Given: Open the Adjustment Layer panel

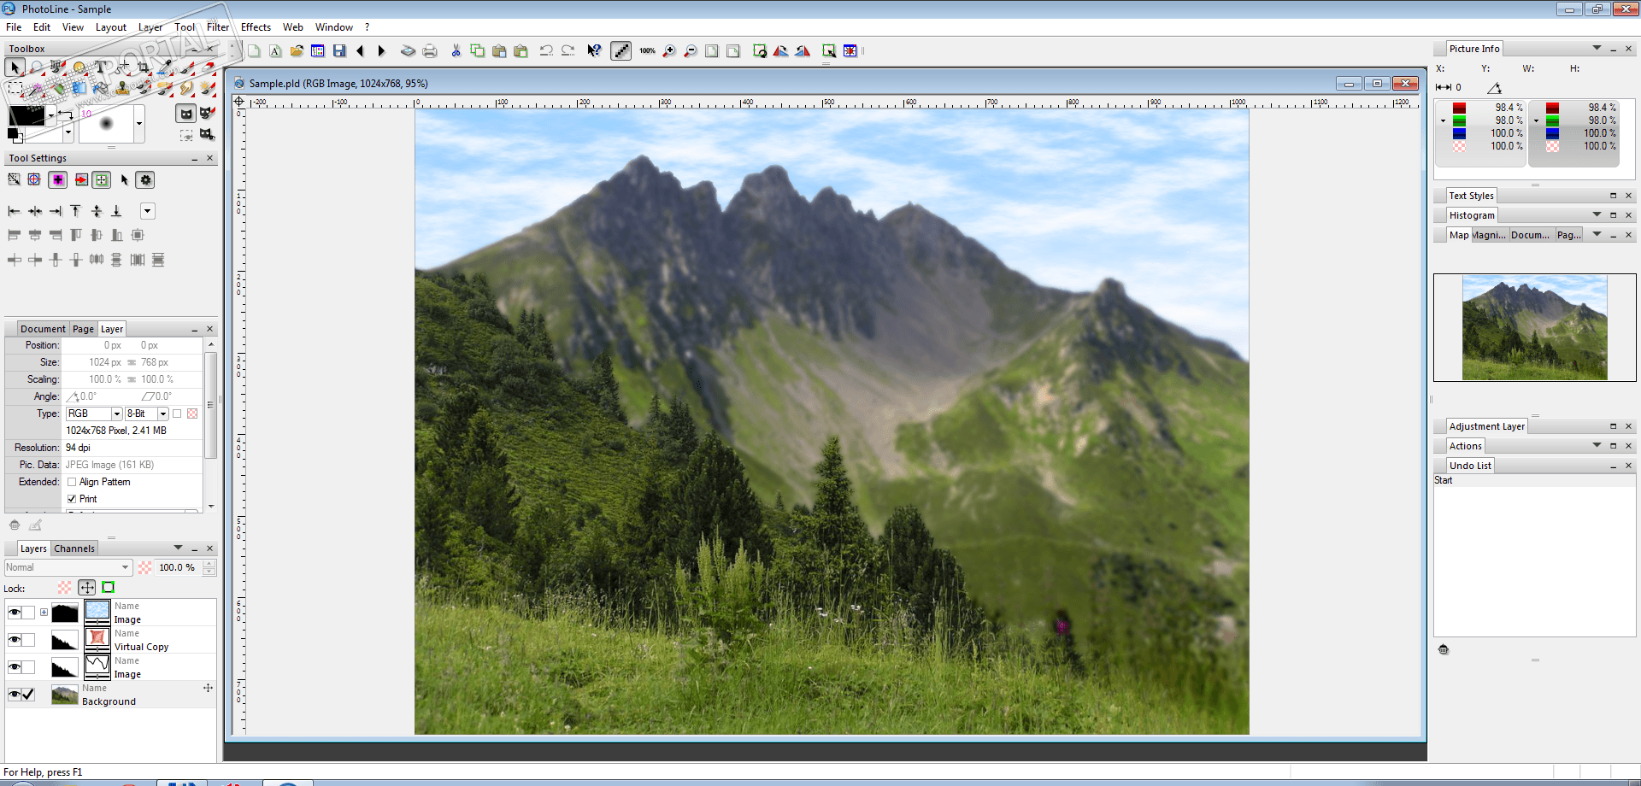Looking at the screenshot, I should pos(1486,426).
